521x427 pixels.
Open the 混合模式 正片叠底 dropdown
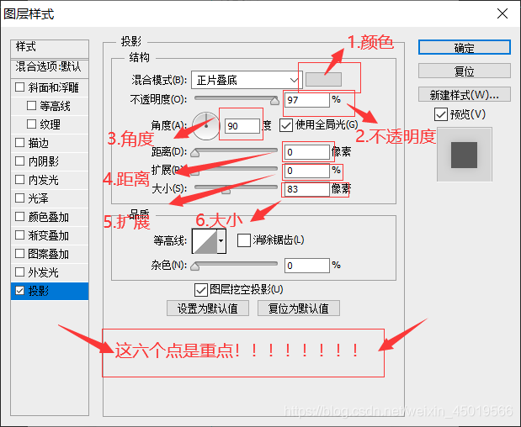tap(247, 80)
